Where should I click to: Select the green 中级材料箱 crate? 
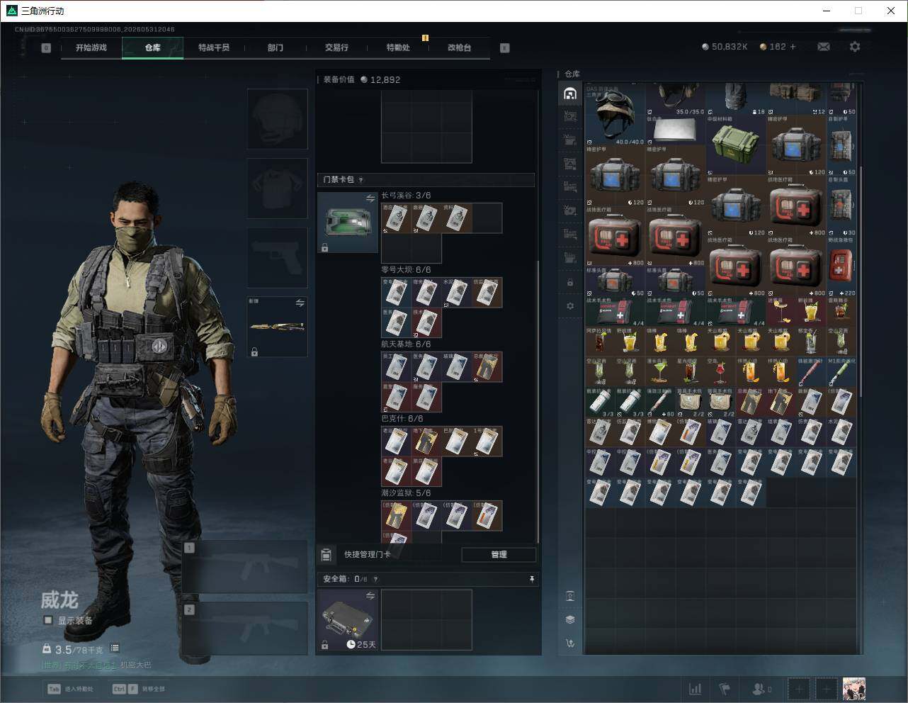(x=735, y=145)
